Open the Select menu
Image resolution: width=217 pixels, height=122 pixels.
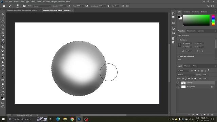click(x=33, y=2)
